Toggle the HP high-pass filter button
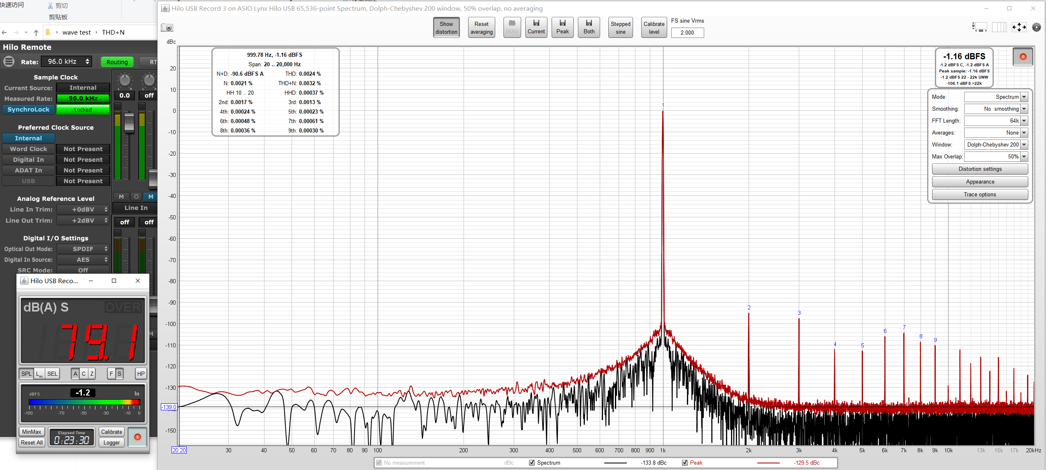 (x=141, y=374)
